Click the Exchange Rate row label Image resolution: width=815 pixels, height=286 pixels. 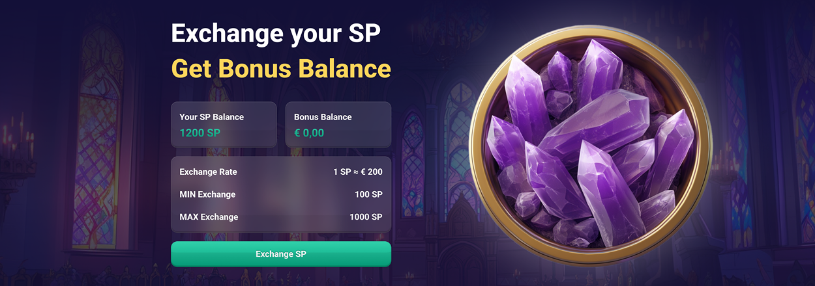tap(208, 172)
